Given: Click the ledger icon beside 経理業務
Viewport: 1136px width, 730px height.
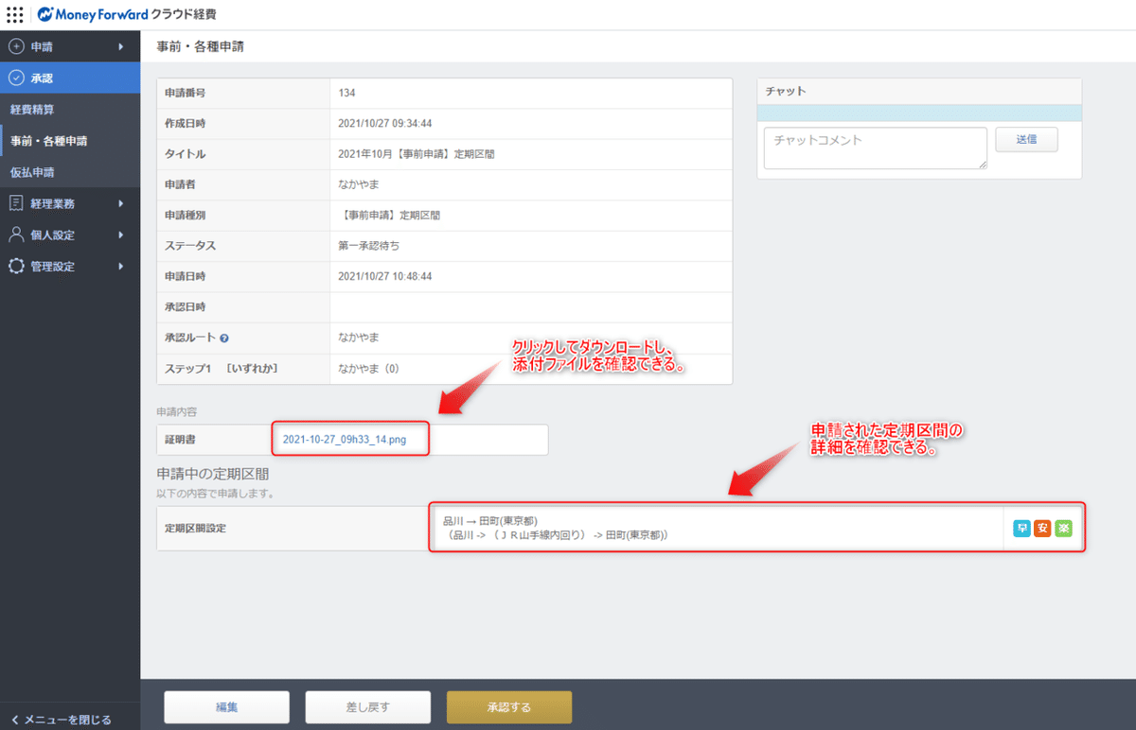Looking at the screenshot, I should click(16, 203).
